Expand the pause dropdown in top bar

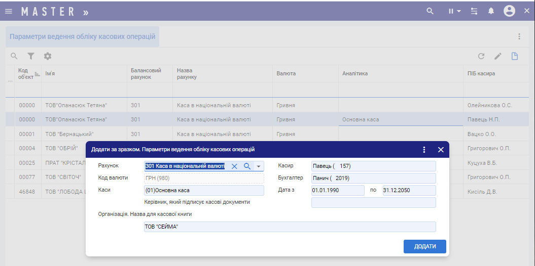454,11
